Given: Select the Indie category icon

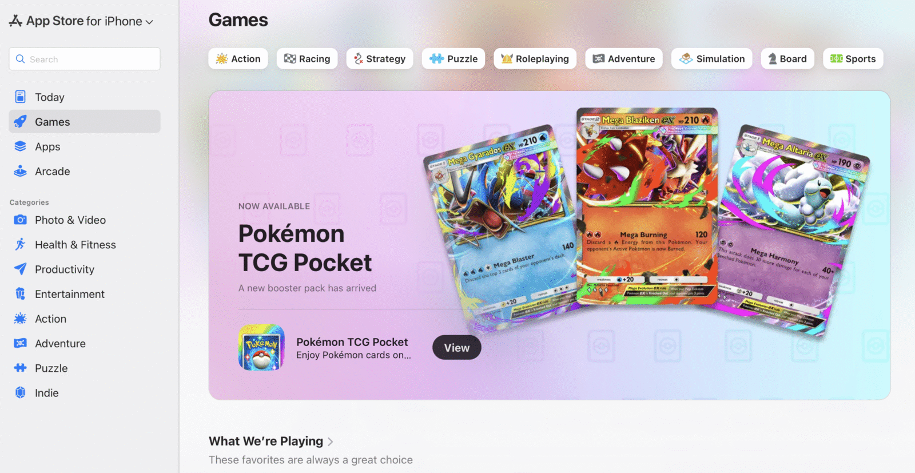Looking at the screenshot, I should [x=20, y=392].
